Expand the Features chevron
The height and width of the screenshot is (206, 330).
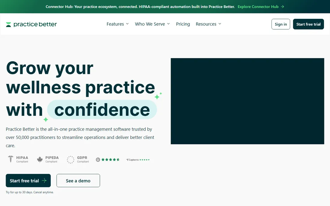click(127, 24)
